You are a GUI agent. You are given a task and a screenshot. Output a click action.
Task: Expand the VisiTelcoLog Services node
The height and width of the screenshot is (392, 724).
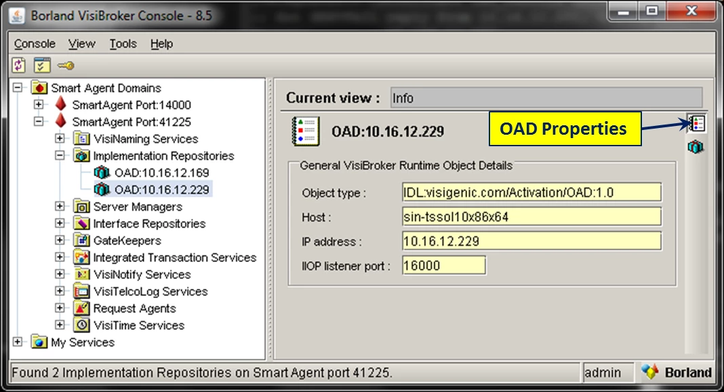(x=60, y=291)
